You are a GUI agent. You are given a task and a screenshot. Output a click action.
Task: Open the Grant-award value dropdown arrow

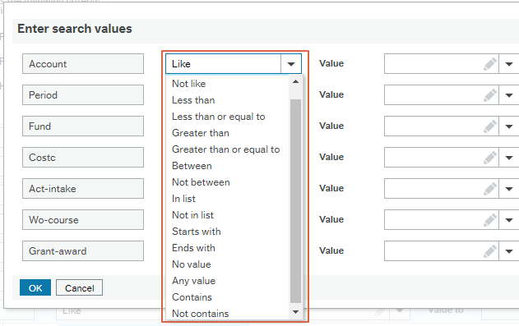pos(509,251)
